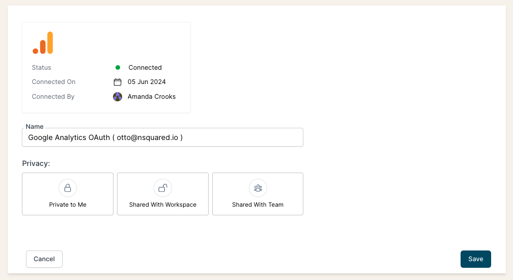Image resolution: width=513 pixels, height=280 pixels.
Task: Choose Shared With Workspace privacy option
Action: point(163,194)
